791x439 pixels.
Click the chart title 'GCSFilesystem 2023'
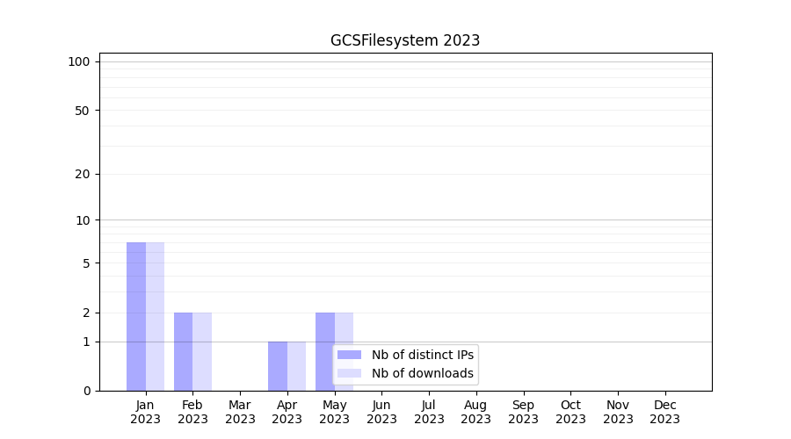[405, 40]
